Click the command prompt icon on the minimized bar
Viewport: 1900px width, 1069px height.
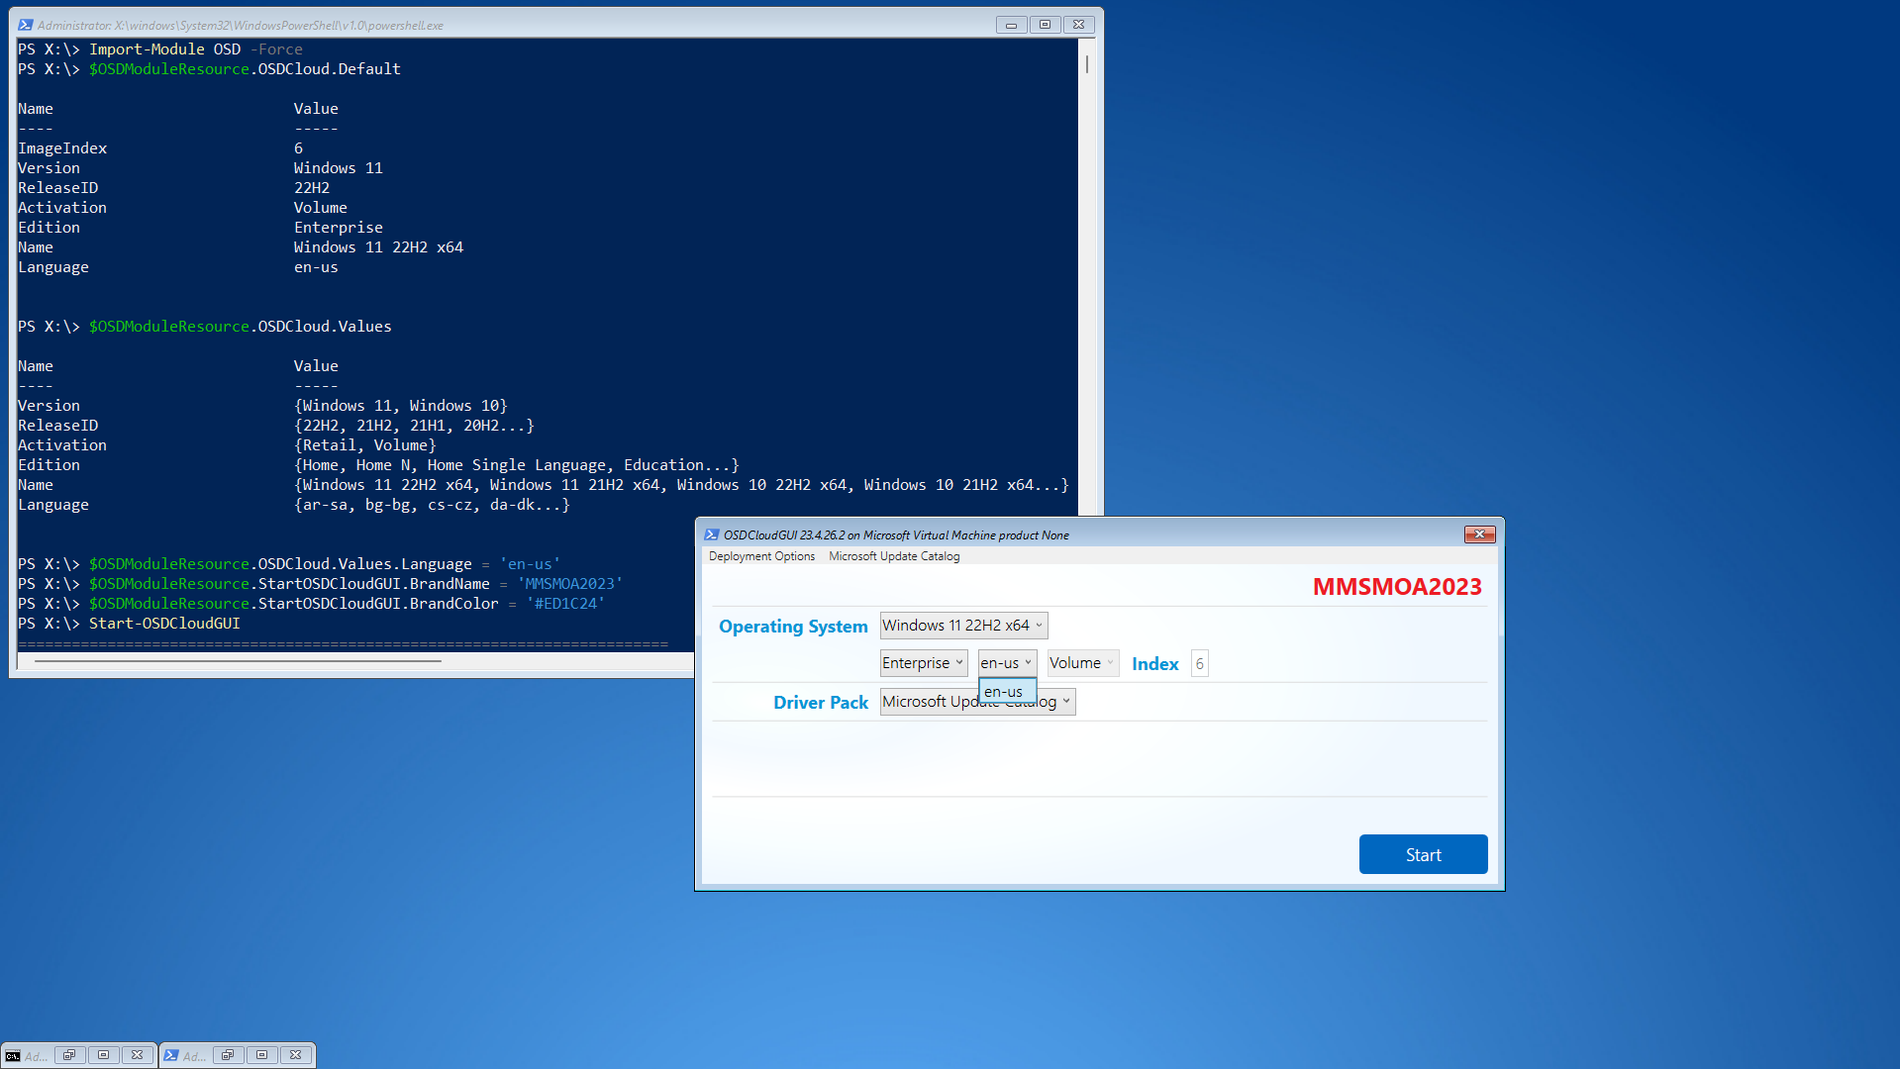[x=13, y=1055]
